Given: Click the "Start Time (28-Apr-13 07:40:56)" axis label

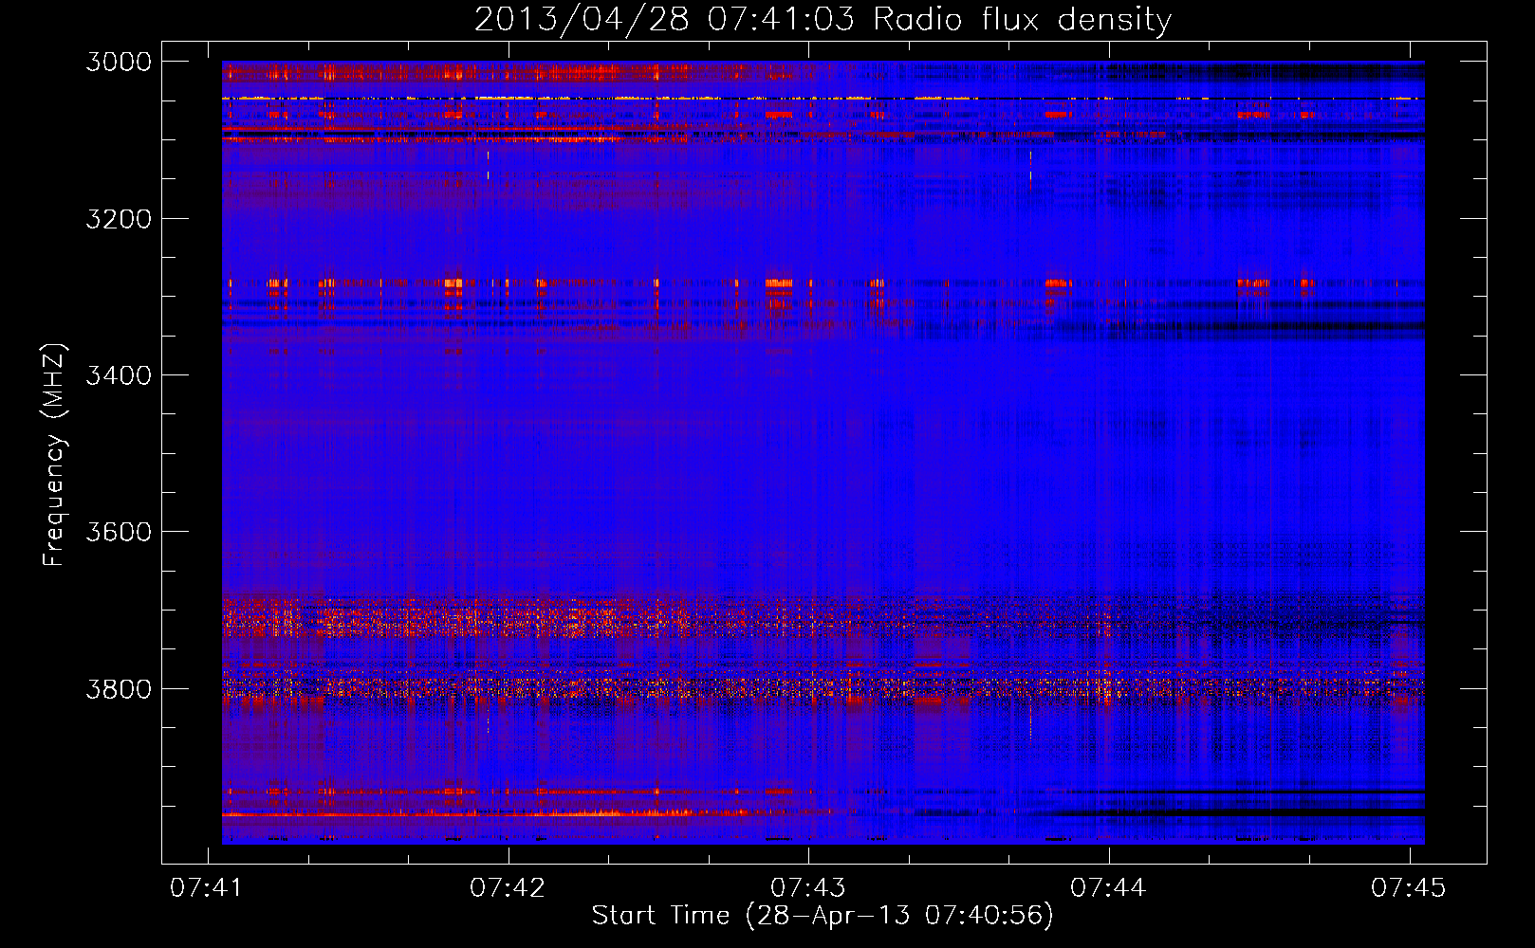Looking at the screenshot, I should point(823,916).
